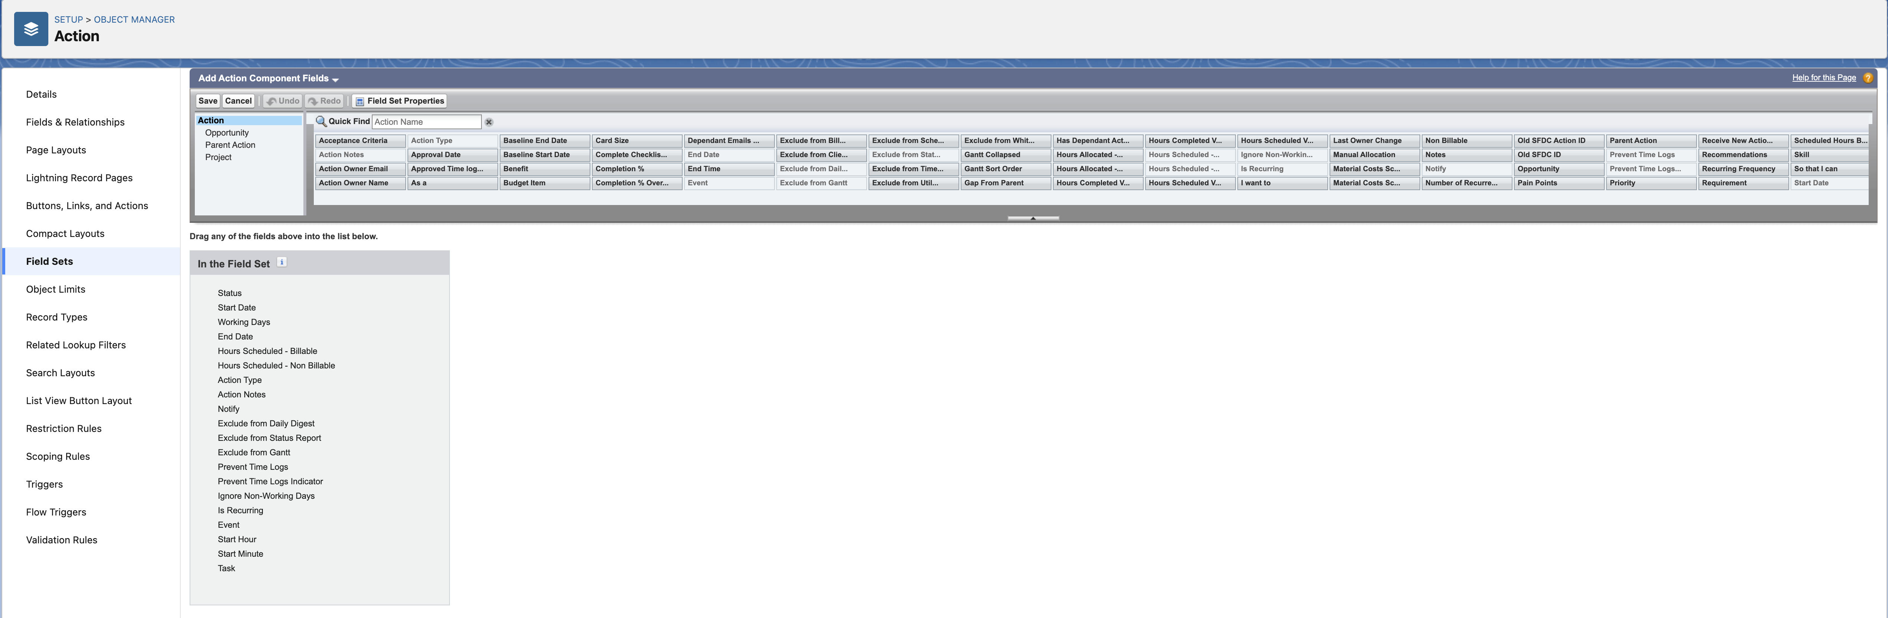
Task: Go to SETUP breadcrumb link
Action: pos(68,20)
